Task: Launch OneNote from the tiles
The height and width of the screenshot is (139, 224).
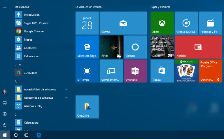Action: click(135, 71)
